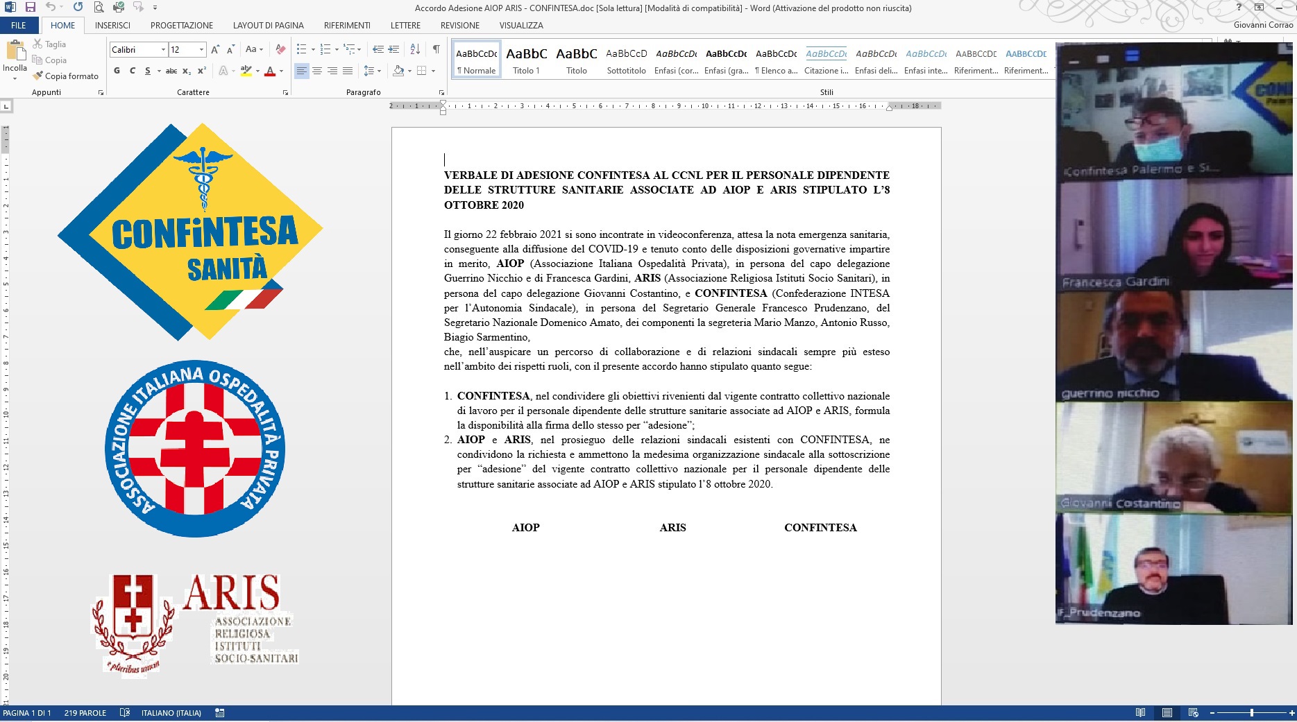Click the print preview icon in title bar
Viewport: 1297px width, 722px height.
pos(99,7)
